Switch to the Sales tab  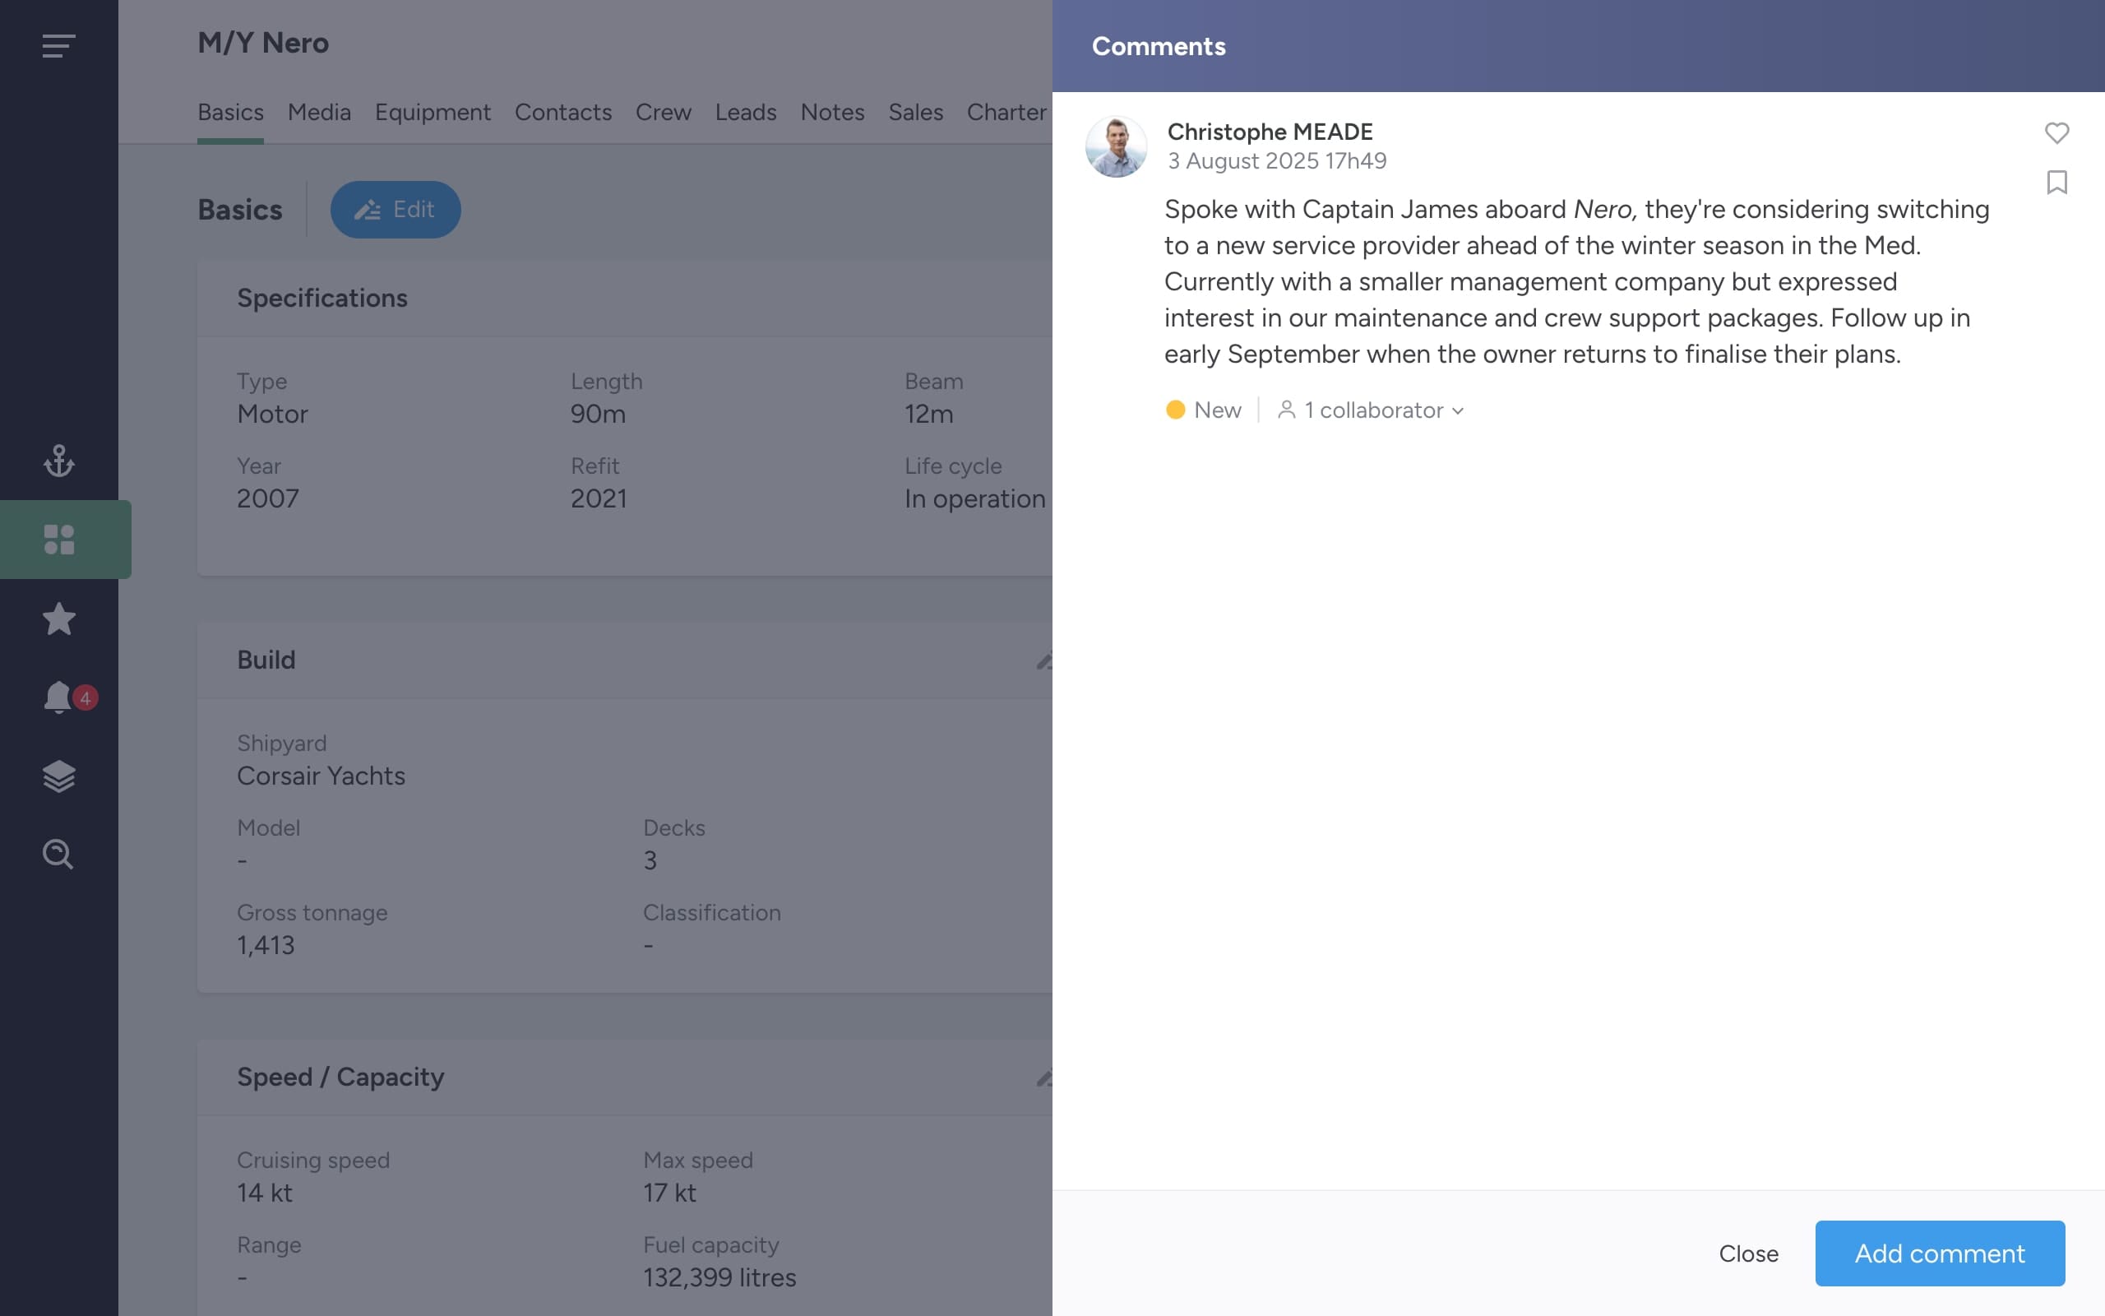(x=915, y=113)
